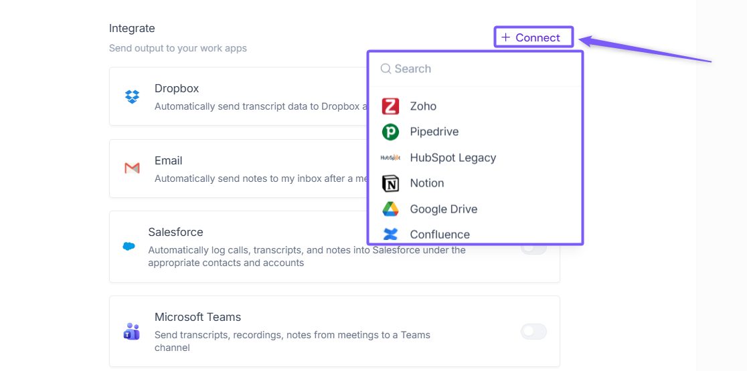Select HubSpot Legacy from the list
The width and height of the screenshot is (747, 371).
coord(475,158)
